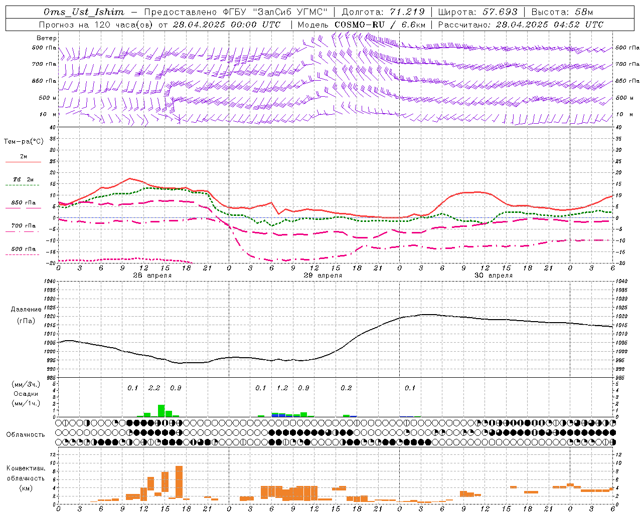Click the "700 гПа" temperature legend entry
Screen dimensions: 642x513
[x=24, y=226]
